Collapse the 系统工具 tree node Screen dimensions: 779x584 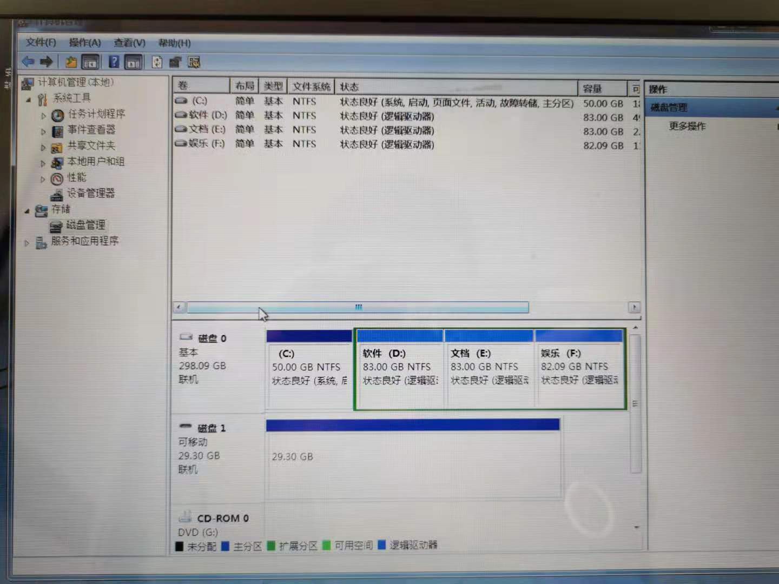point(28,99)
